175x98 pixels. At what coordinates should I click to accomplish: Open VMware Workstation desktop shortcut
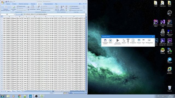(170, 70)
